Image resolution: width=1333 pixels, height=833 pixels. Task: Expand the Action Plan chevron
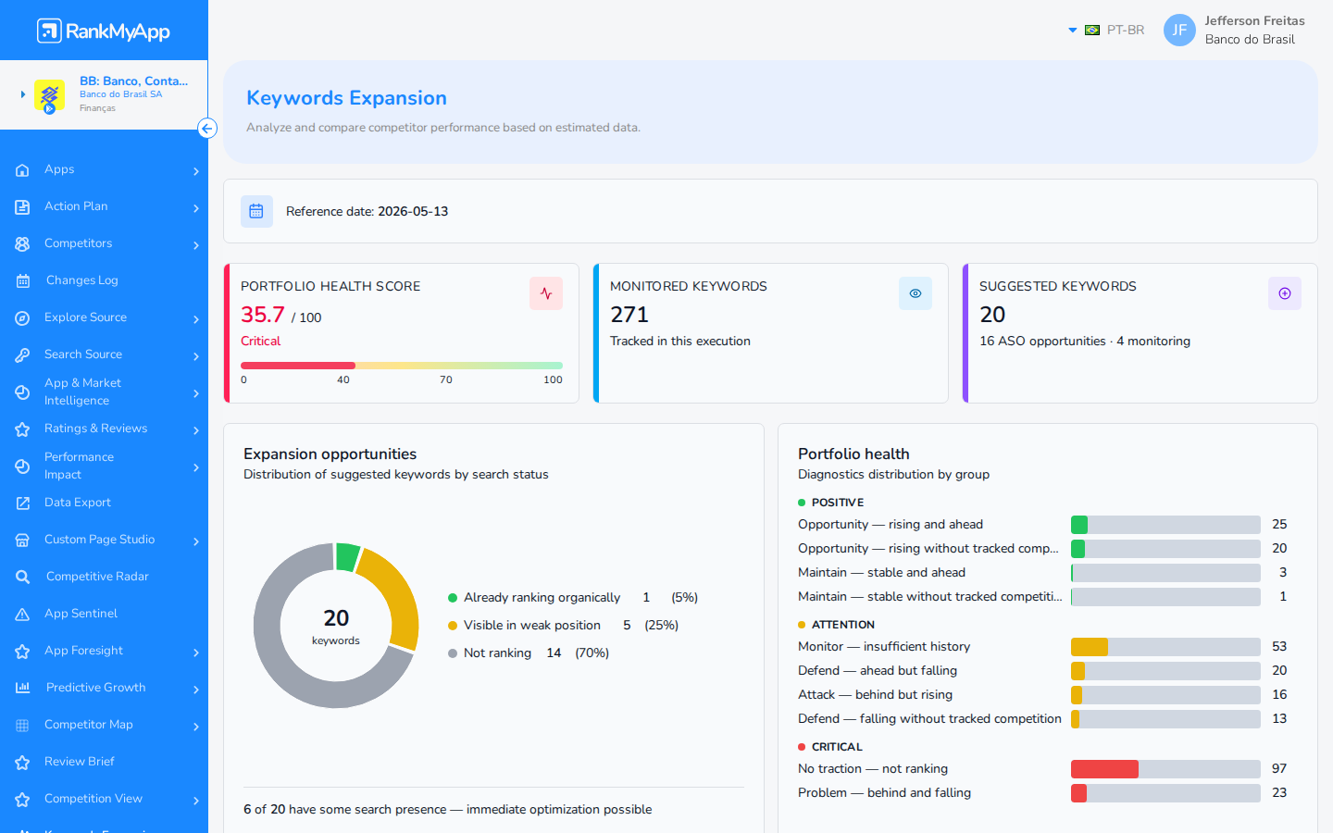click(x=196, y=208)
